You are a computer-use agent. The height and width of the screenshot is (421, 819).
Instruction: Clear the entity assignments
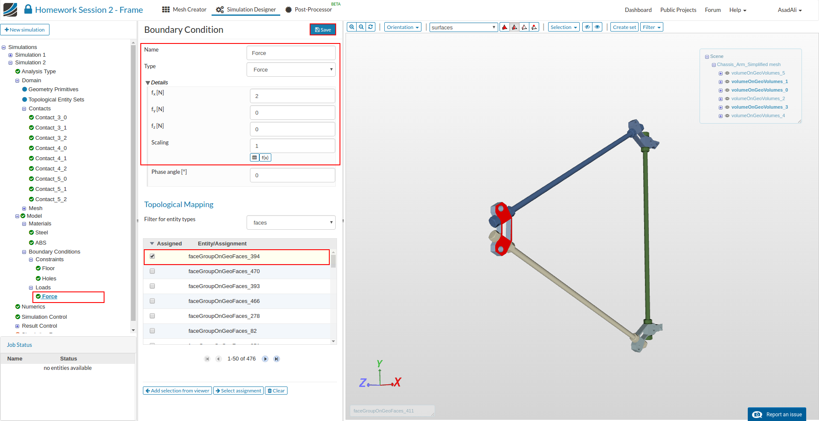pyautogui.click(x=276, y=391)
